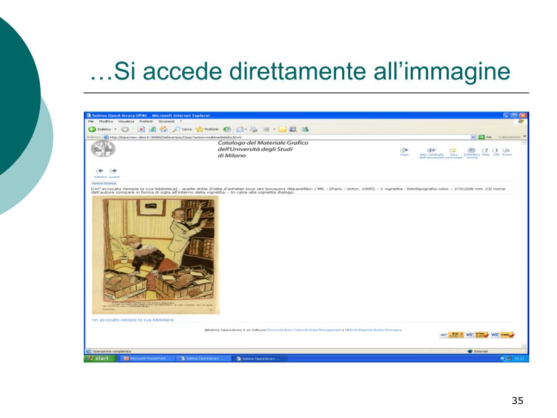Click the Internet zone status bar indicator
The width and height of the screenshot is (557, 418).
(478, 352)
